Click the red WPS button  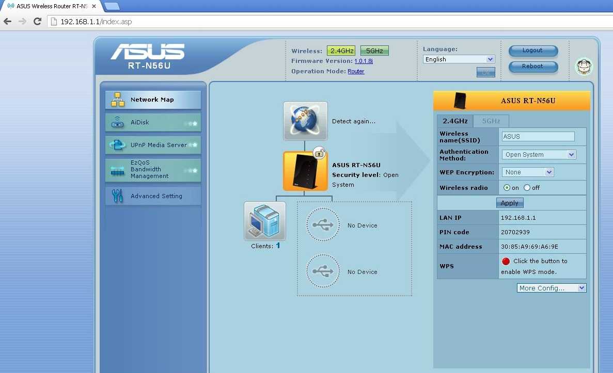[506, 261]
